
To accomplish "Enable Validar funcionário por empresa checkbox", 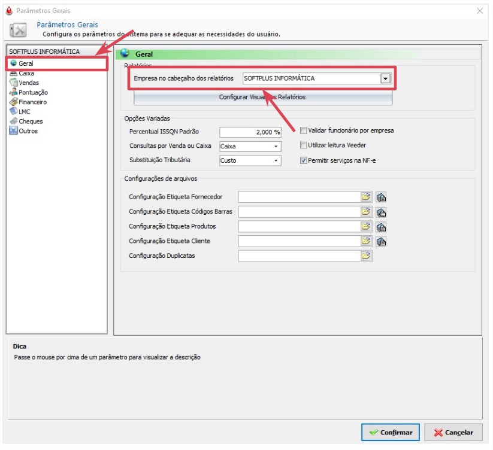I will point(304,130).
